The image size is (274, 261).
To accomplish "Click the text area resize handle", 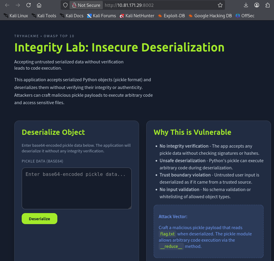I will (130, 207).
